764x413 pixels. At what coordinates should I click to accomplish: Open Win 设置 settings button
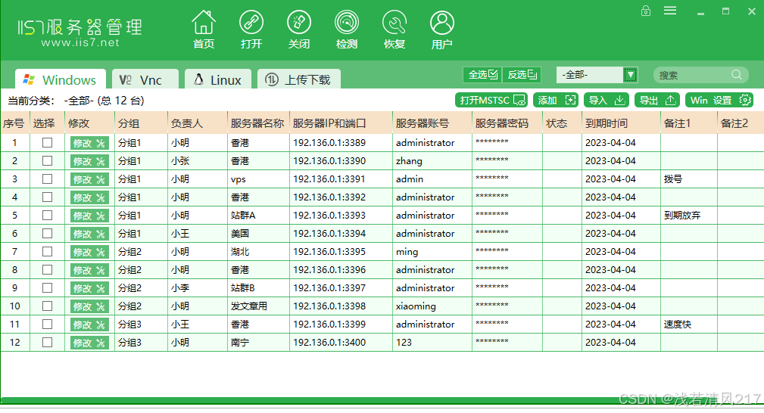coord(719,100)
